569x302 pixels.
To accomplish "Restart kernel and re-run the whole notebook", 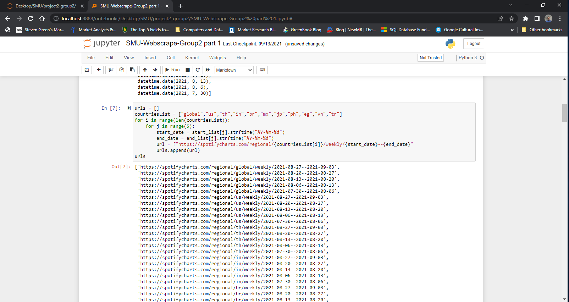I will [x=208, y=70].
